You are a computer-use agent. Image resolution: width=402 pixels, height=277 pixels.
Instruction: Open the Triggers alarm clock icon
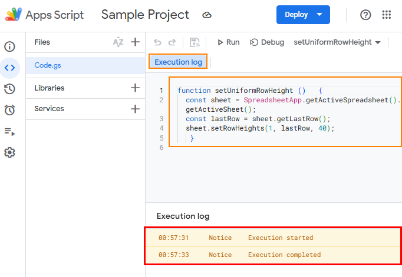tap(9, 110)
